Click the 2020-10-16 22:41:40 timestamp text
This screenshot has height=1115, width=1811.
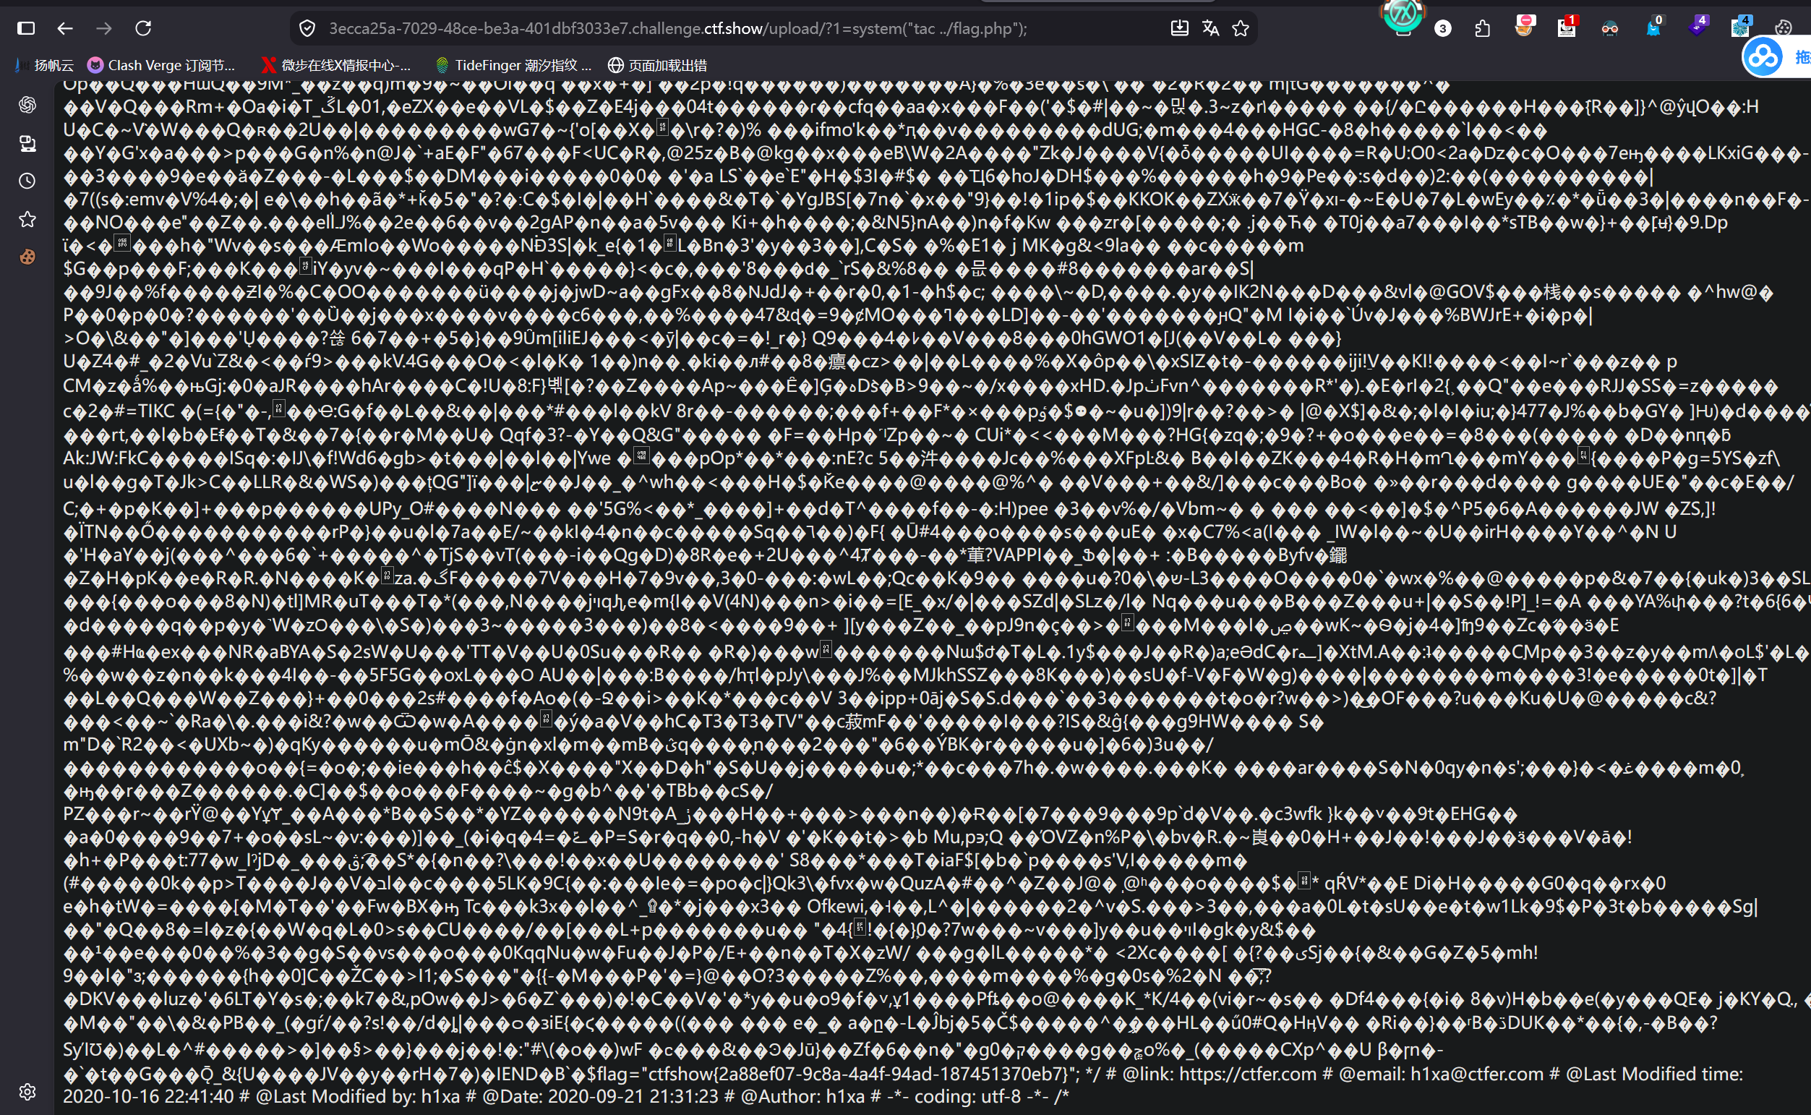tap(148, 1095)
